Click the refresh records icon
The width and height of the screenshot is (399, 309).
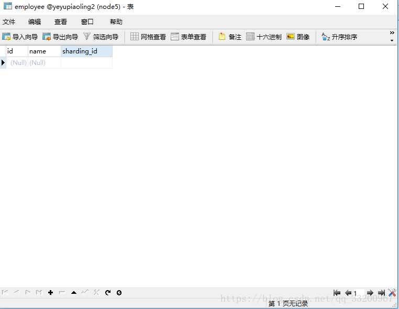(x=108, y=293)
